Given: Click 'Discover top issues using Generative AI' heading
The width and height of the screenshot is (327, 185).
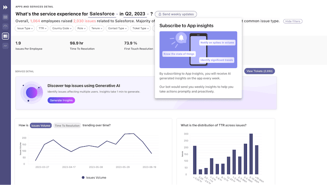Looking at the screenshot, I should [x=84, y=86].
